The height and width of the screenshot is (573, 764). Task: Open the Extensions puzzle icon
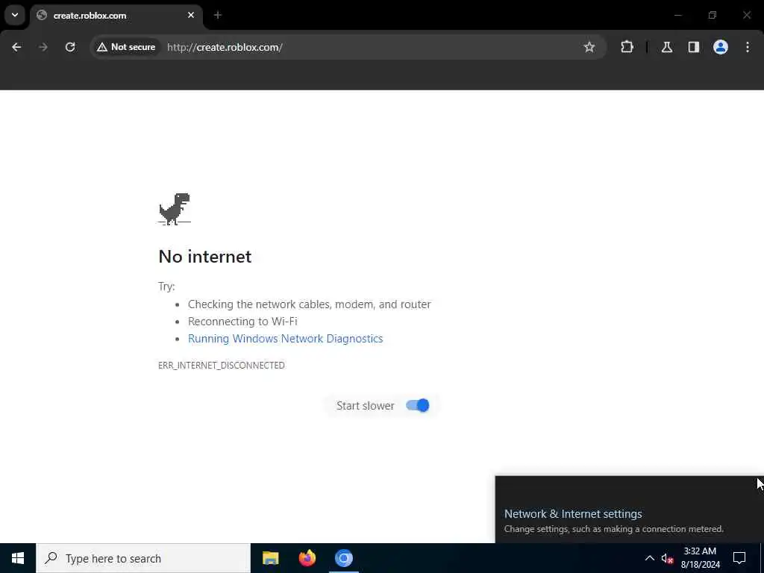[627, 47]
